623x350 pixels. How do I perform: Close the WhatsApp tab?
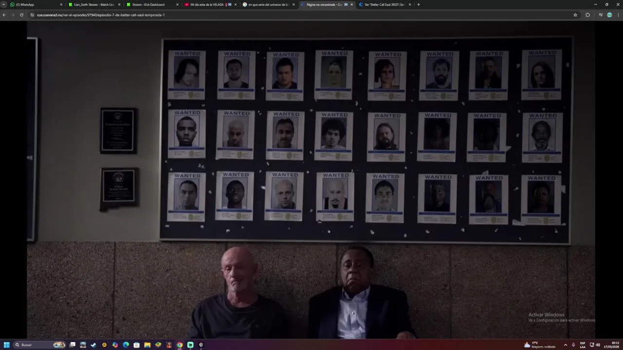(x=61, y=4)
